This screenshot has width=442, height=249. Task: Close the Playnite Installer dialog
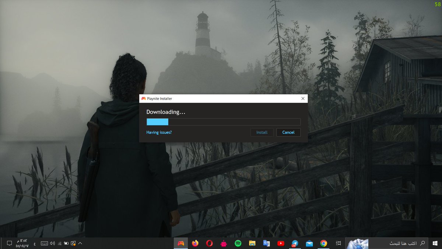(x=303, y=98)
